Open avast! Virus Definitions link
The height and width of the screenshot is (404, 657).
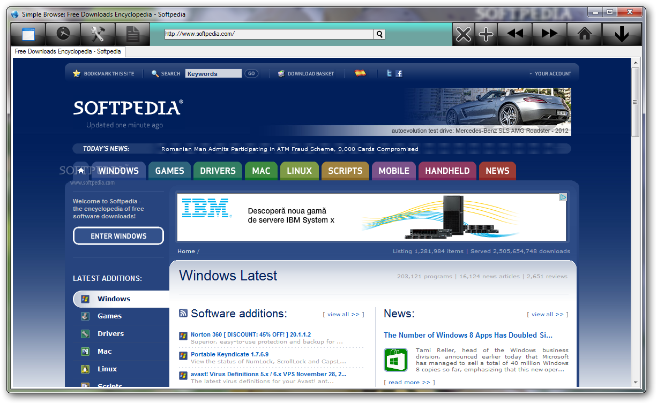tap(268, 374)
